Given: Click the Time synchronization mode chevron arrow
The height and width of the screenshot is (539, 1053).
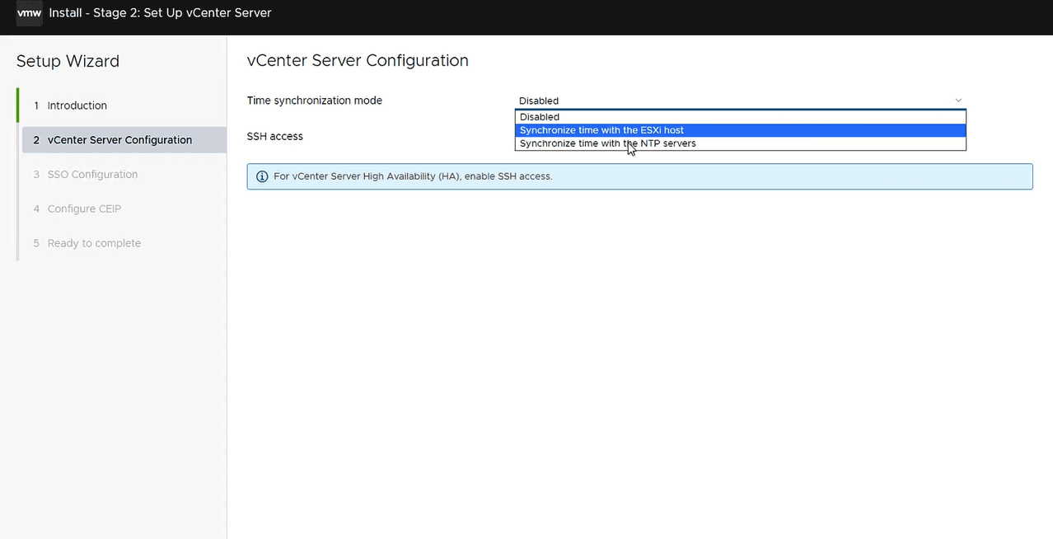Looking at the screenshot, I should tap(958, 101).
